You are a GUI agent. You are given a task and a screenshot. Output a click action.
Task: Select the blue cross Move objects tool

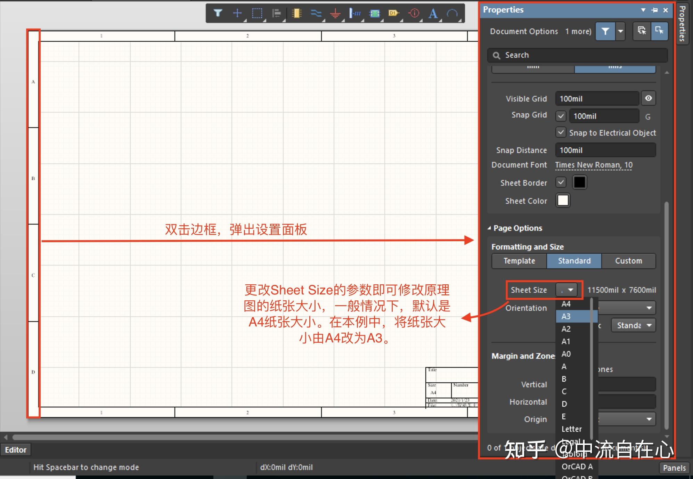(237, 13)
